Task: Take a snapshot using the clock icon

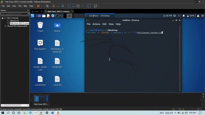Action: pos(53,6)
